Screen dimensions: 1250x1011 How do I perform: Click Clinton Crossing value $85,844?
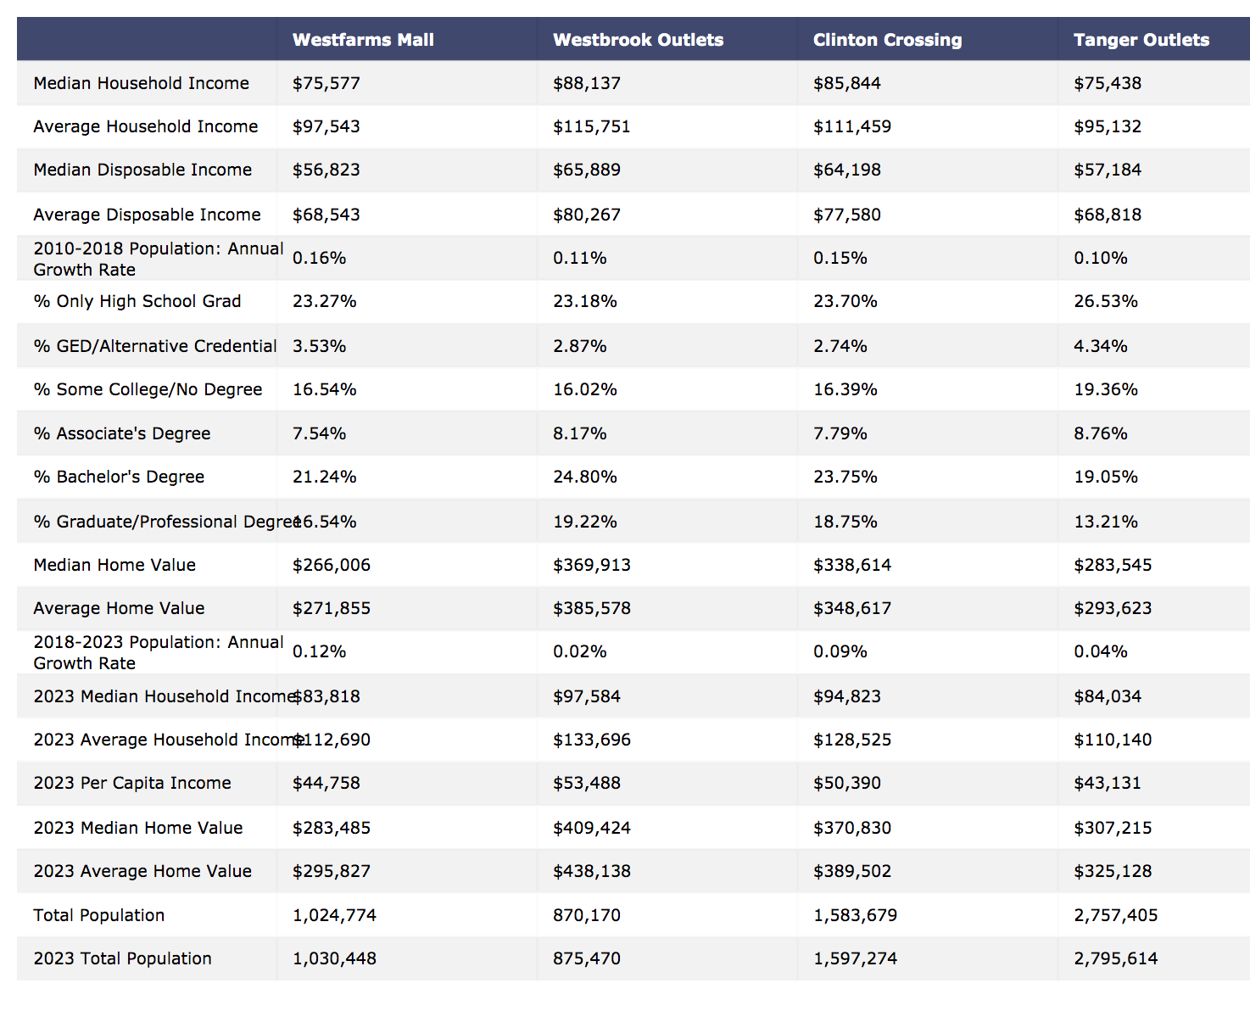pos(847,83)
